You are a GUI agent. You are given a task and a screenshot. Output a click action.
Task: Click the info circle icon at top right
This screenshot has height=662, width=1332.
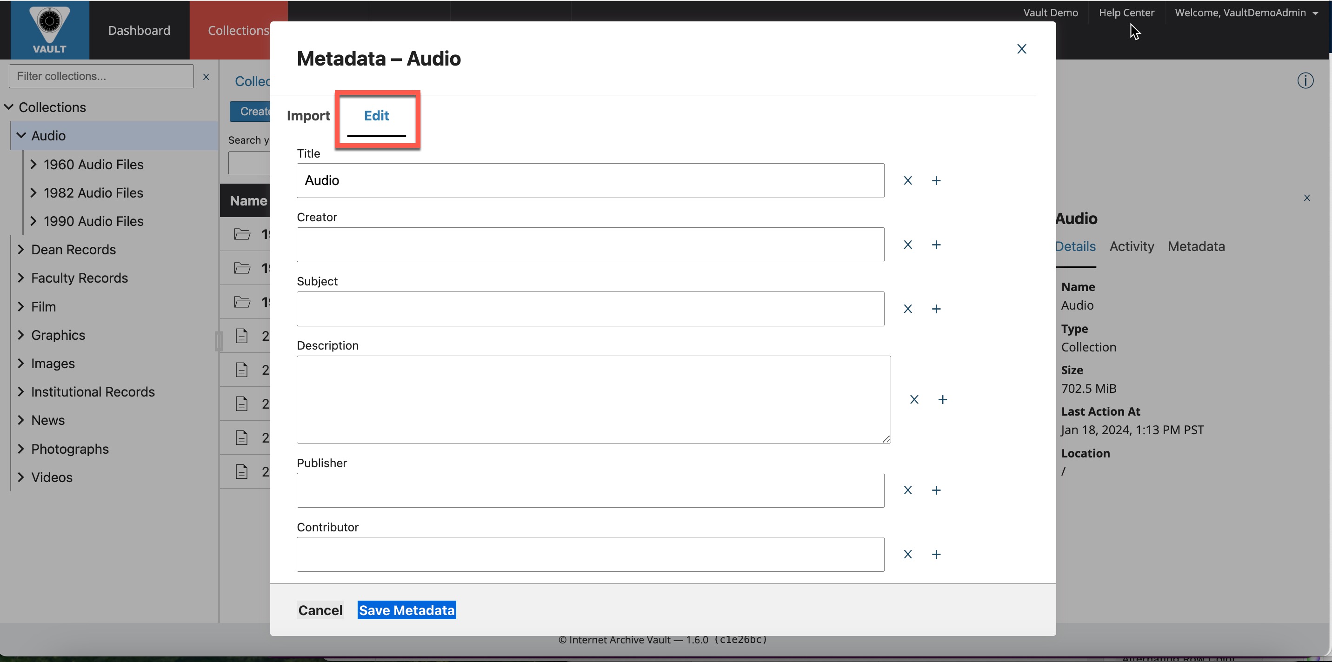click(1305, 80)
